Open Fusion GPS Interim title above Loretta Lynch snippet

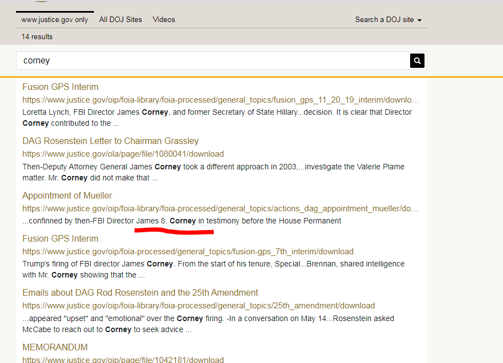(x=60, y=87)
